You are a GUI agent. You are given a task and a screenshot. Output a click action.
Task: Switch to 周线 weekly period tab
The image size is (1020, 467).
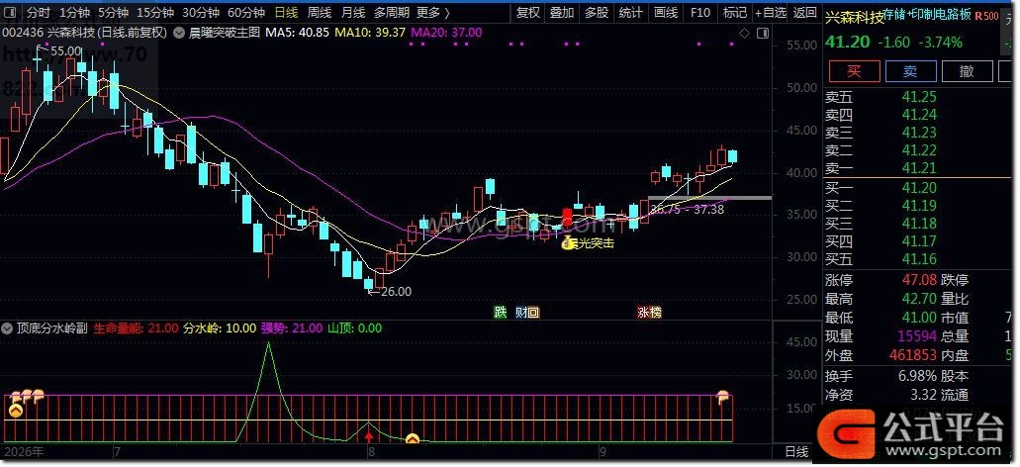click(x=320, y=12)
